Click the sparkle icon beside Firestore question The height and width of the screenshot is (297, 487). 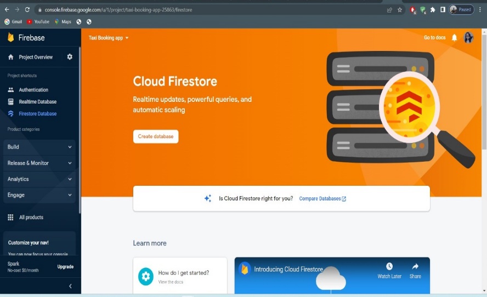click(208, 198)
